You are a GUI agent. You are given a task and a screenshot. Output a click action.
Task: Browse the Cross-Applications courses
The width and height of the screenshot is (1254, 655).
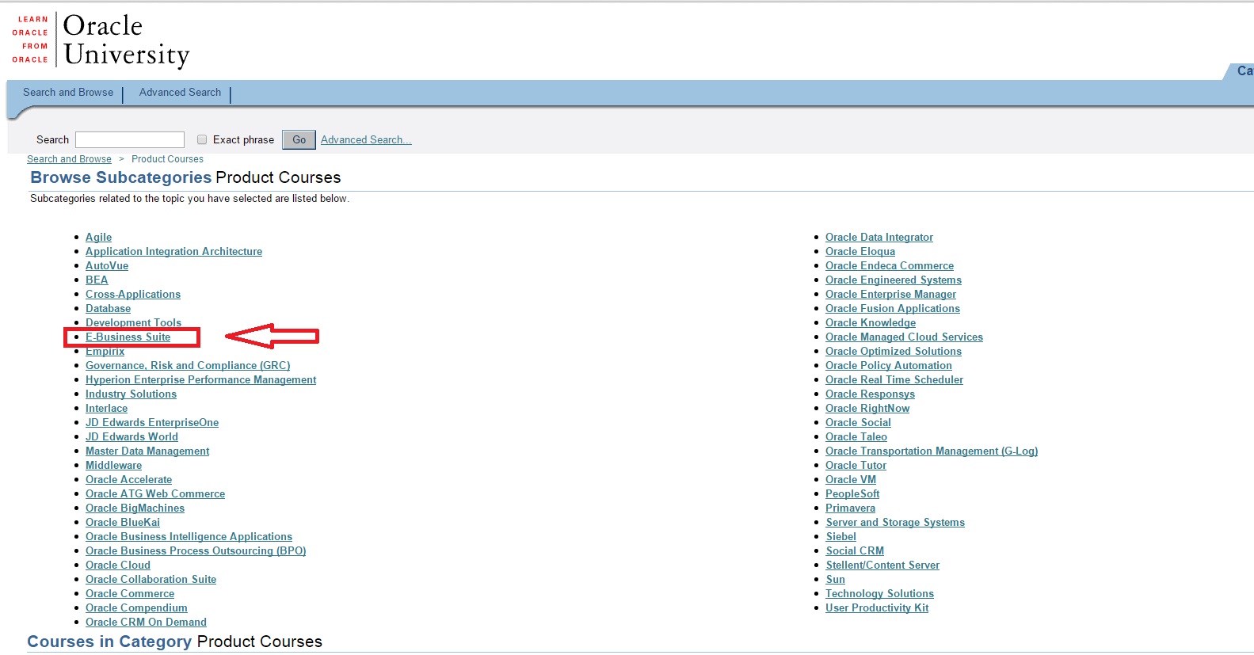tap(133, 295)
